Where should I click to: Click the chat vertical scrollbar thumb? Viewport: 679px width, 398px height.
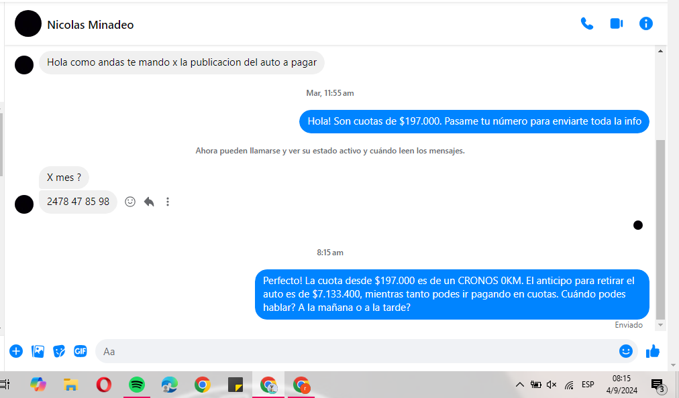click(x=660, y=229)
